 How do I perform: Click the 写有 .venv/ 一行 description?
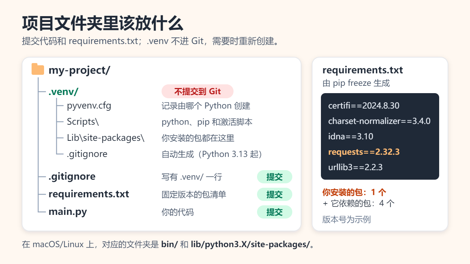(x=192, y=177)
